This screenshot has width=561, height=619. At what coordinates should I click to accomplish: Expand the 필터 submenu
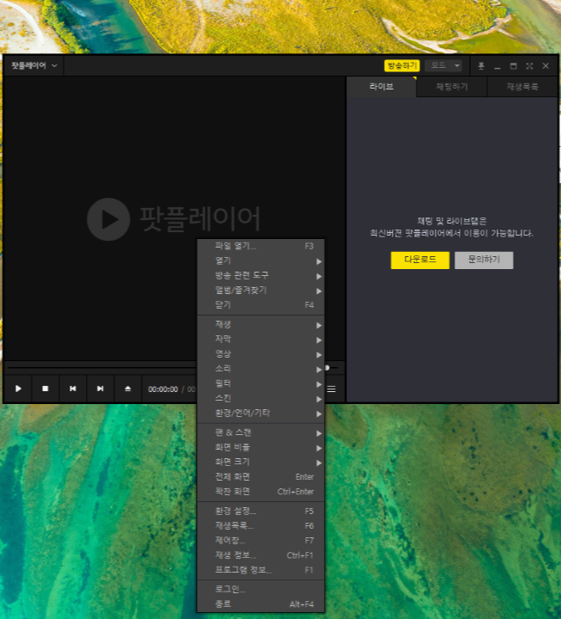261,383
